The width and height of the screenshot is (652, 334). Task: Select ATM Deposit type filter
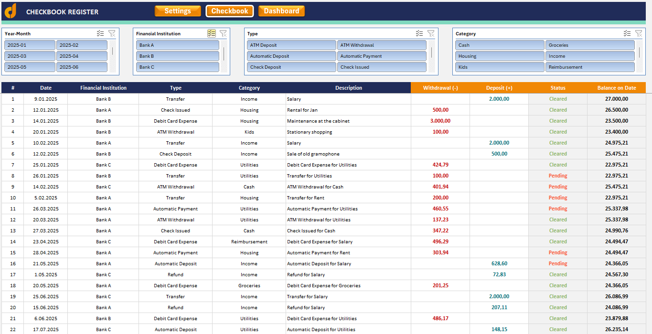tap(291, 45)
